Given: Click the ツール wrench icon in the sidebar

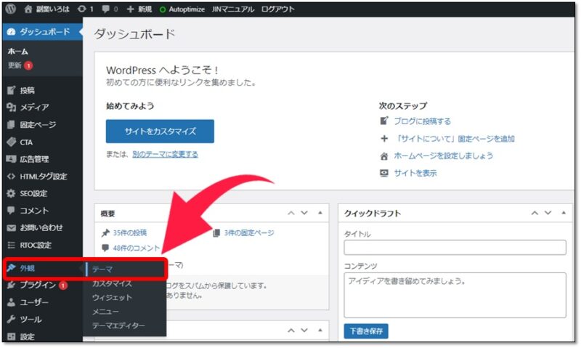Looking at the screenshot, I should pos(11,319).
